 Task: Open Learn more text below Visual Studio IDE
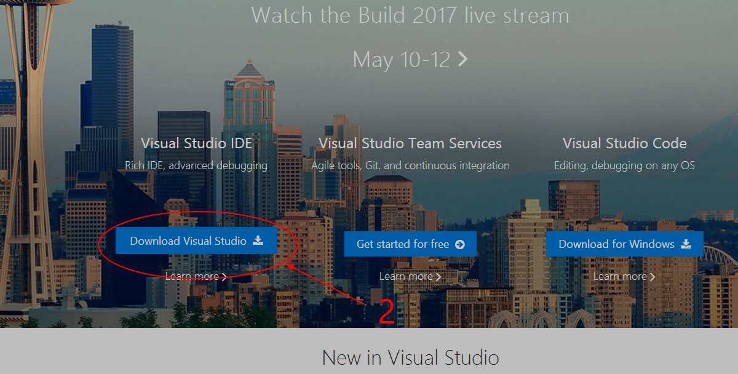tap(192, 276)
